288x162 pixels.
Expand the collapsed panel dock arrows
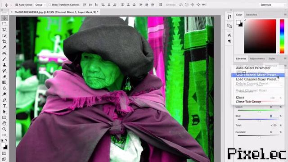(x=231, y=10)
